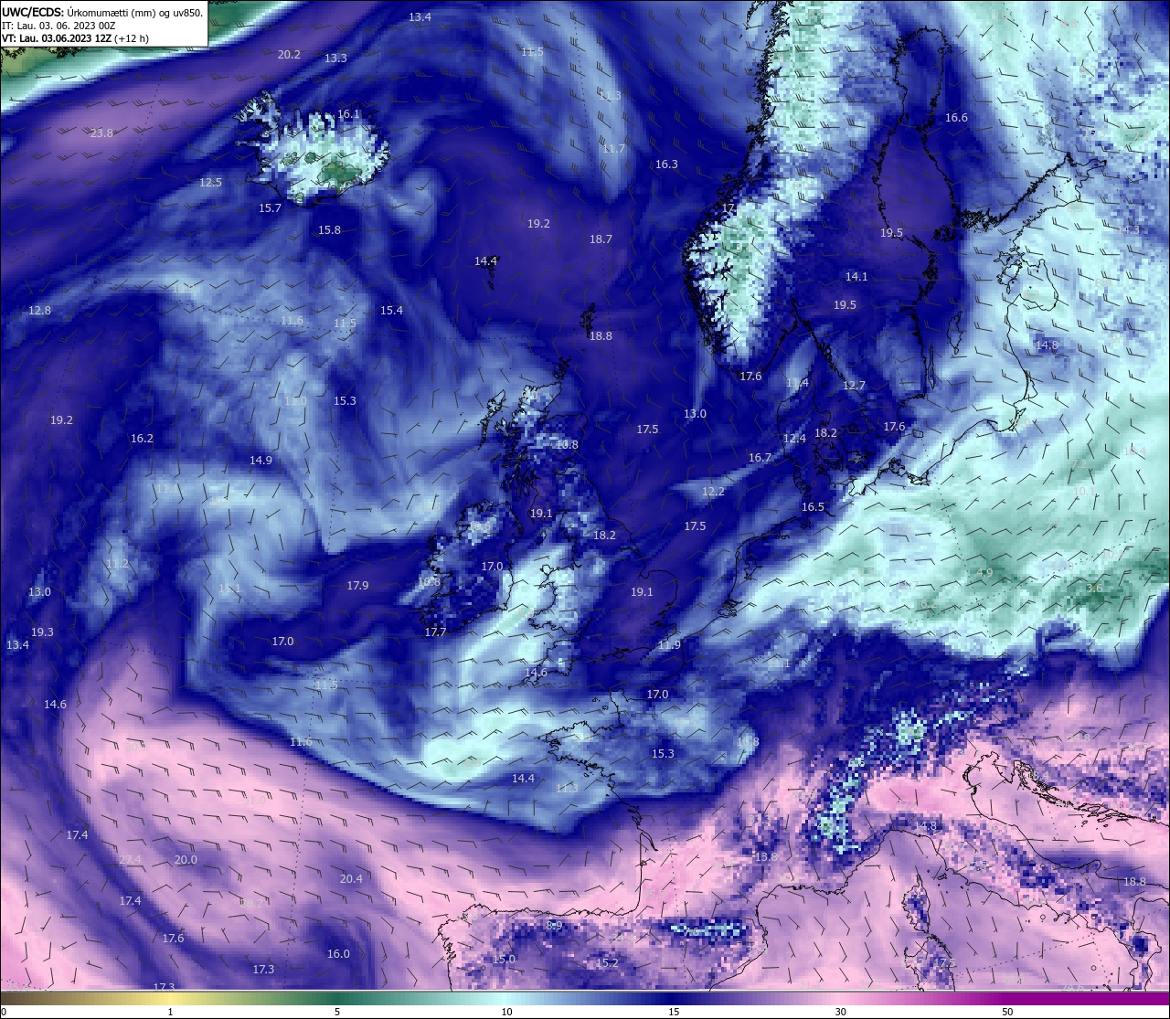Image resolution: width=1170 pixels, height=1019 pixels.
Task: Click the "UWC/ECDS: Úrkomumætti (mm) og uv850." title
Action: (102, 13)
